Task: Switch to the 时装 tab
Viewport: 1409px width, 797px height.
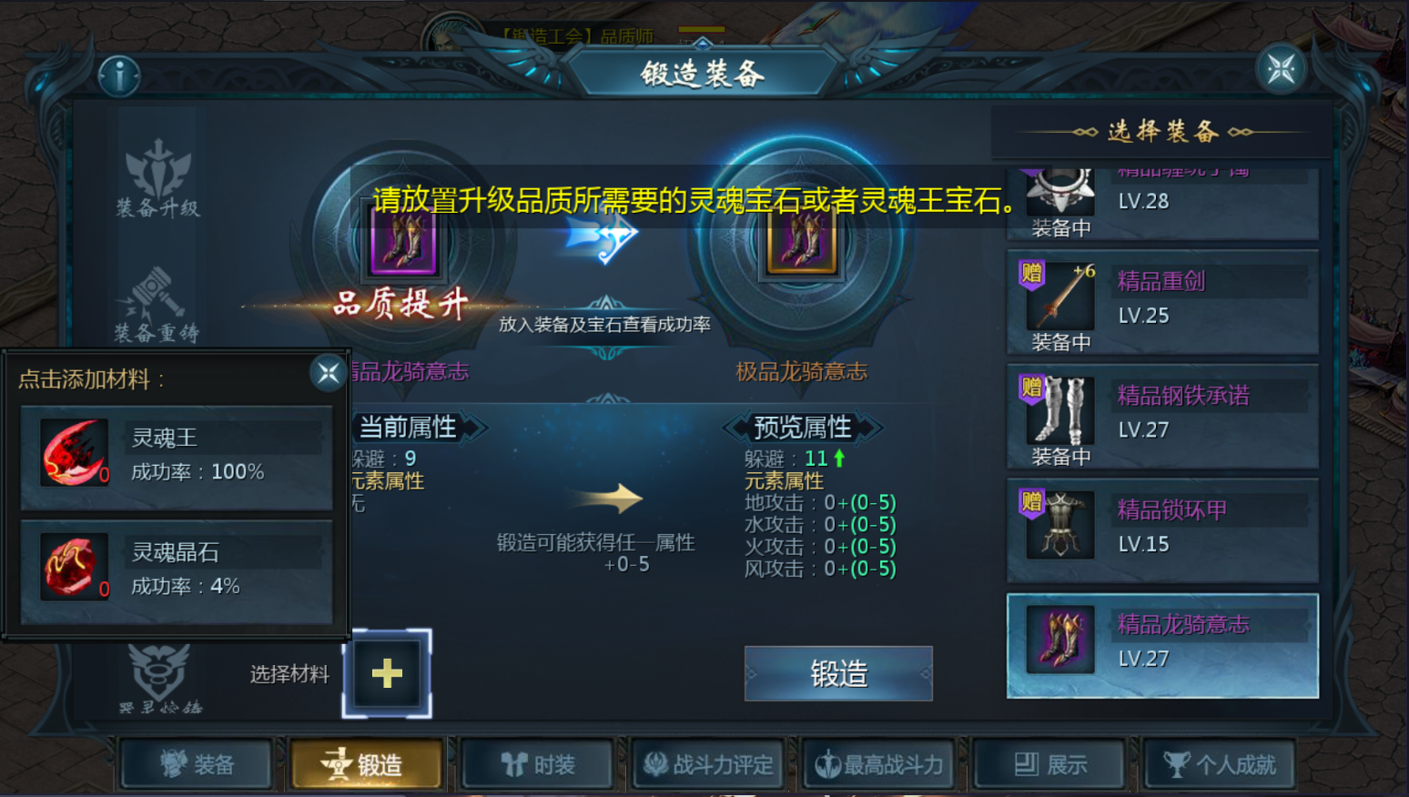Action: [537, 764]
